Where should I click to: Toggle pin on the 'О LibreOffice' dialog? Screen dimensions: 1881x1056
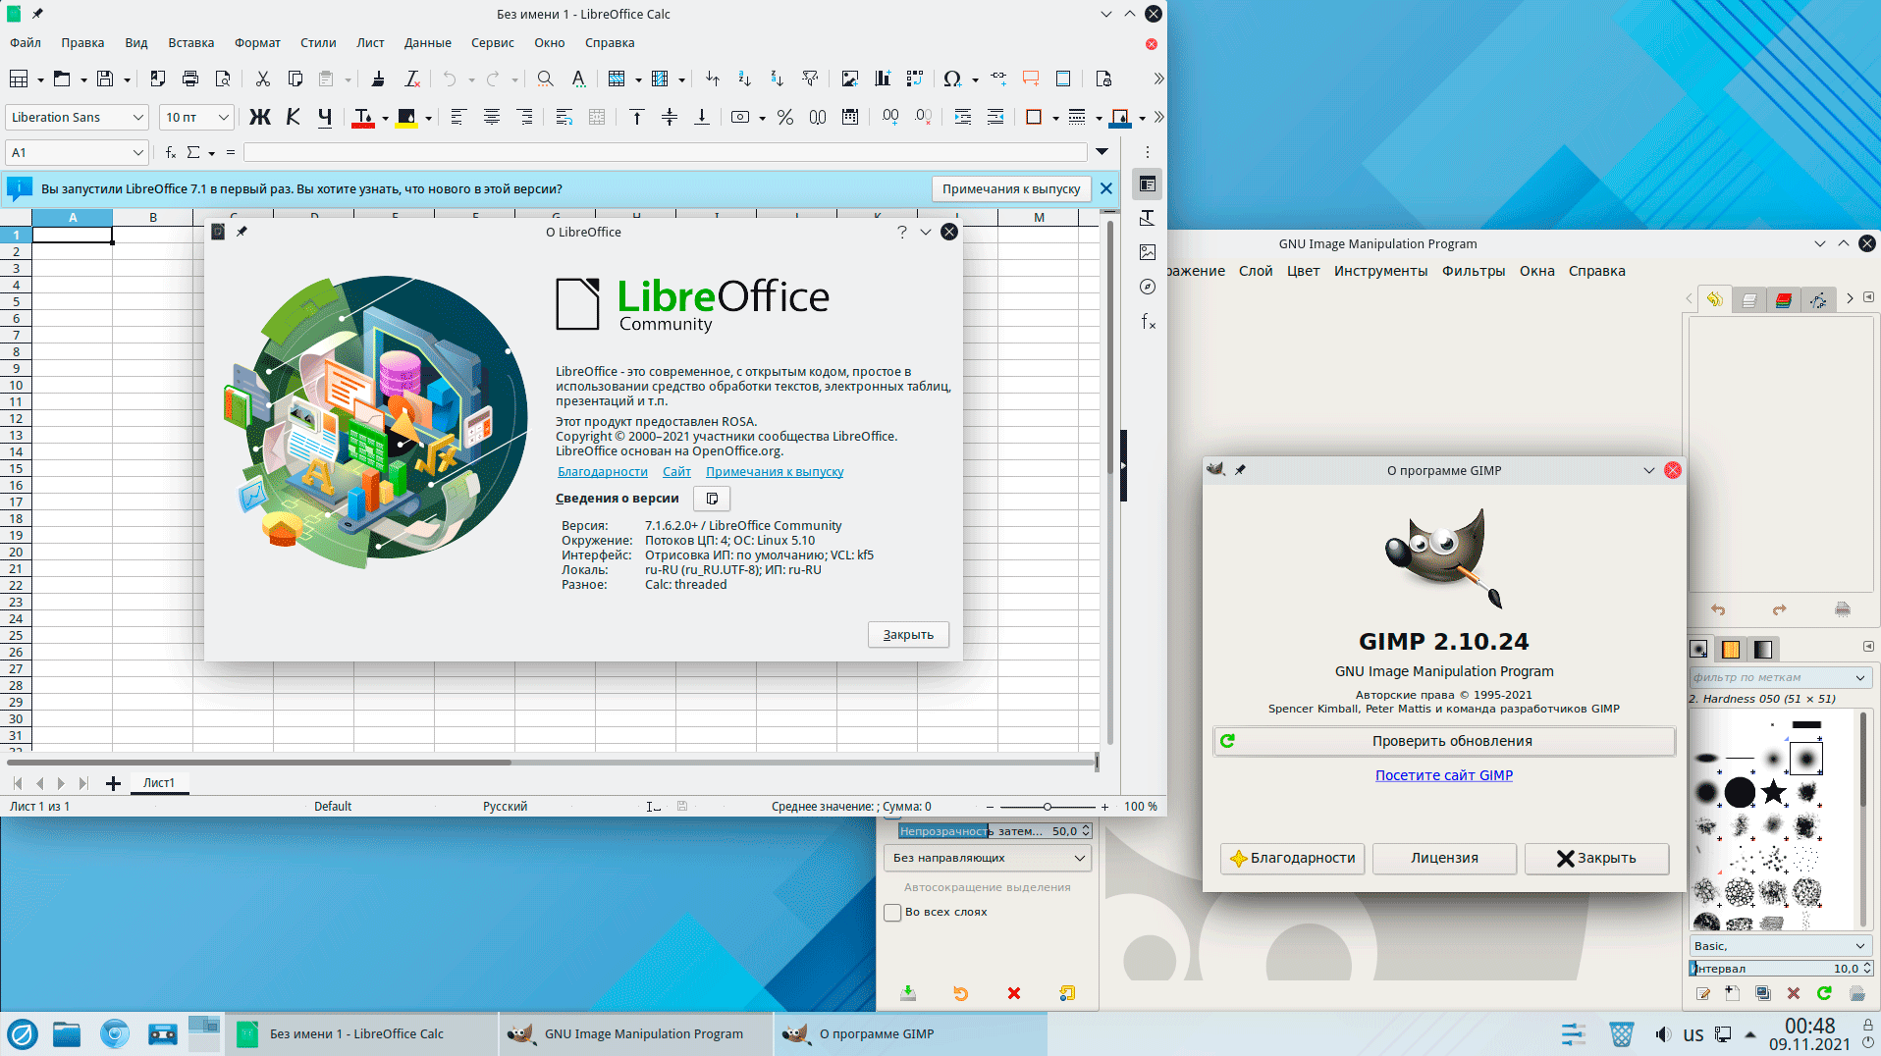coord(242,232)
